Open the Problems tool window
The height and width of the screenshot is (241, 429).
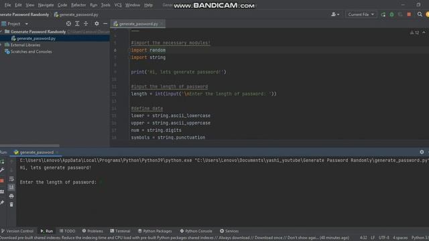click(93, 231)
